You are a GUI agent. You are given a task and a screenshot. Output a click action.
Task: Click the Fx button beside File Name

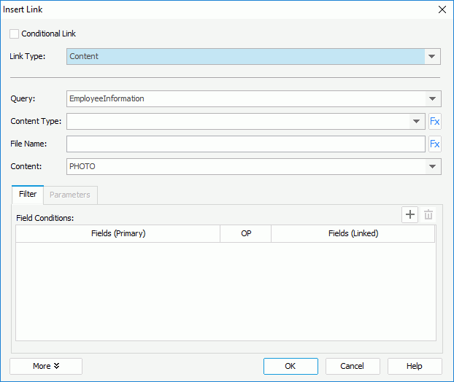[x=434, y=144]
